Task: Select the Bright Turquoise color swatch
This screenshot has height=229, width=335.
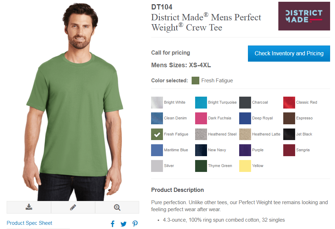Action: tap(201, 103)
